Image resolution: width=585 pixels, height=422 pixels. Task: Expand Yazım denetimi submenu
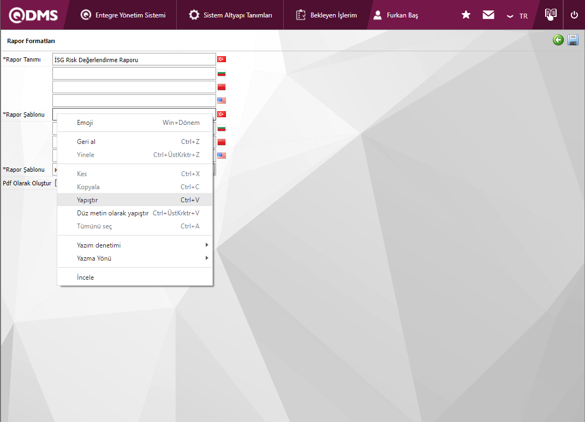135,245
